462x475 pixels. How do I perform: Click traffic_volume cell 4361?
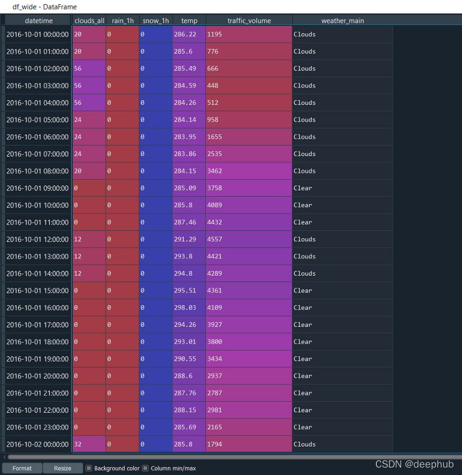click(249, 290)
